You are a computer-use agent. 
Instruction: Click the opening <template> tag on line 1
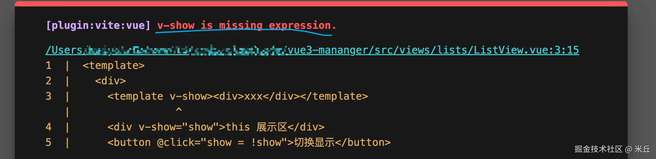(x=113, y=65)
